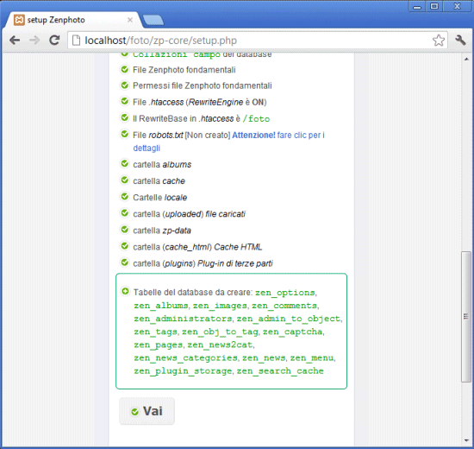Image resolution: width=474 pixels, height=449 pixels.
Task: Click green check beside Cartelle locale
Action: pos(125,196)
